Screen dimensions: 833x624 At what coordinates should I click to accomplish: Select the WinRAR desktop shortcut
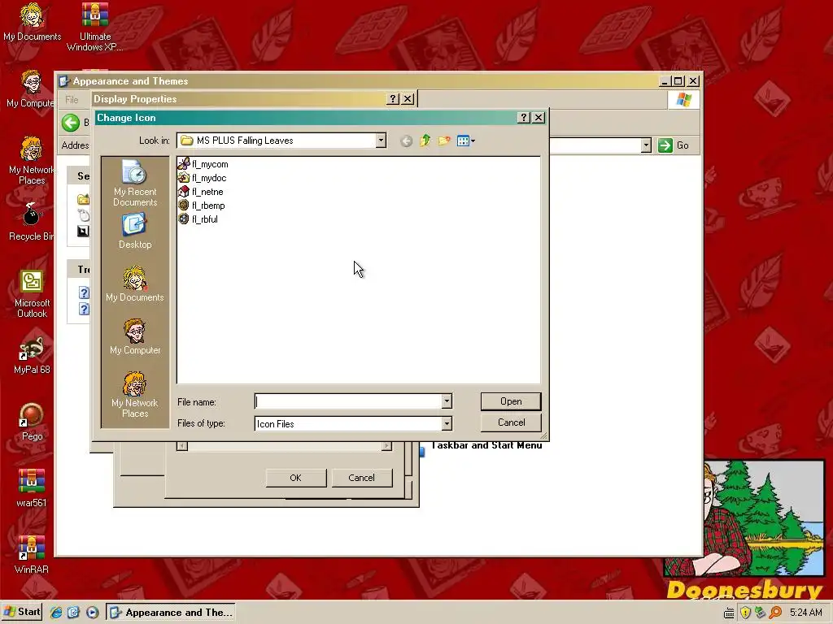tap(32, 556)
